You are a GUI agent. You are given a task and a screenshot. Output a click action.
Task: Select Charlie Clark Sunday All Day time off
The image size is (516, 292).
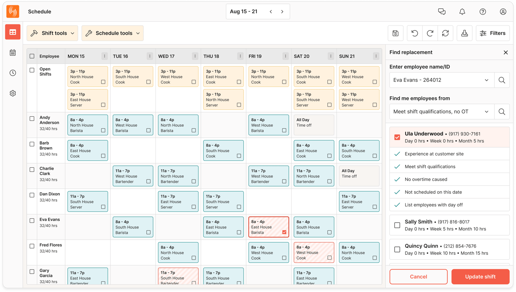[359, 176]
